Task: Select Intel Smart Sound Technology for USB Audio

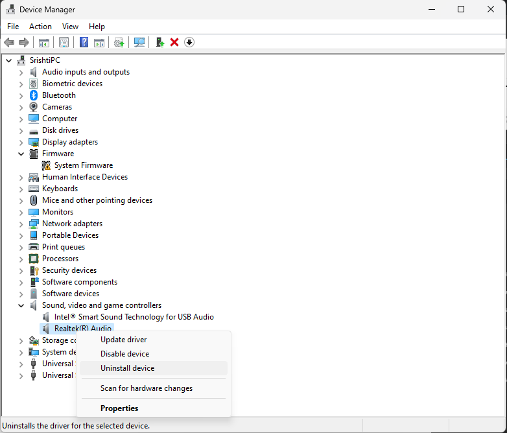Action: tap(134, 317)
